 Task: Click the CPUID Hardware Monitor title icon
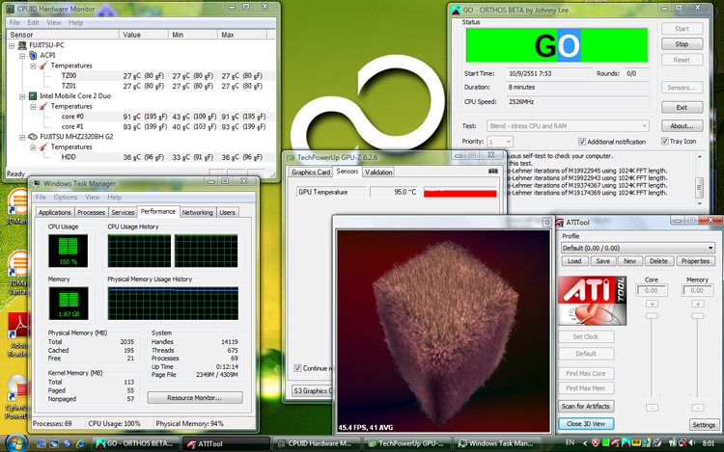(11, 9)
